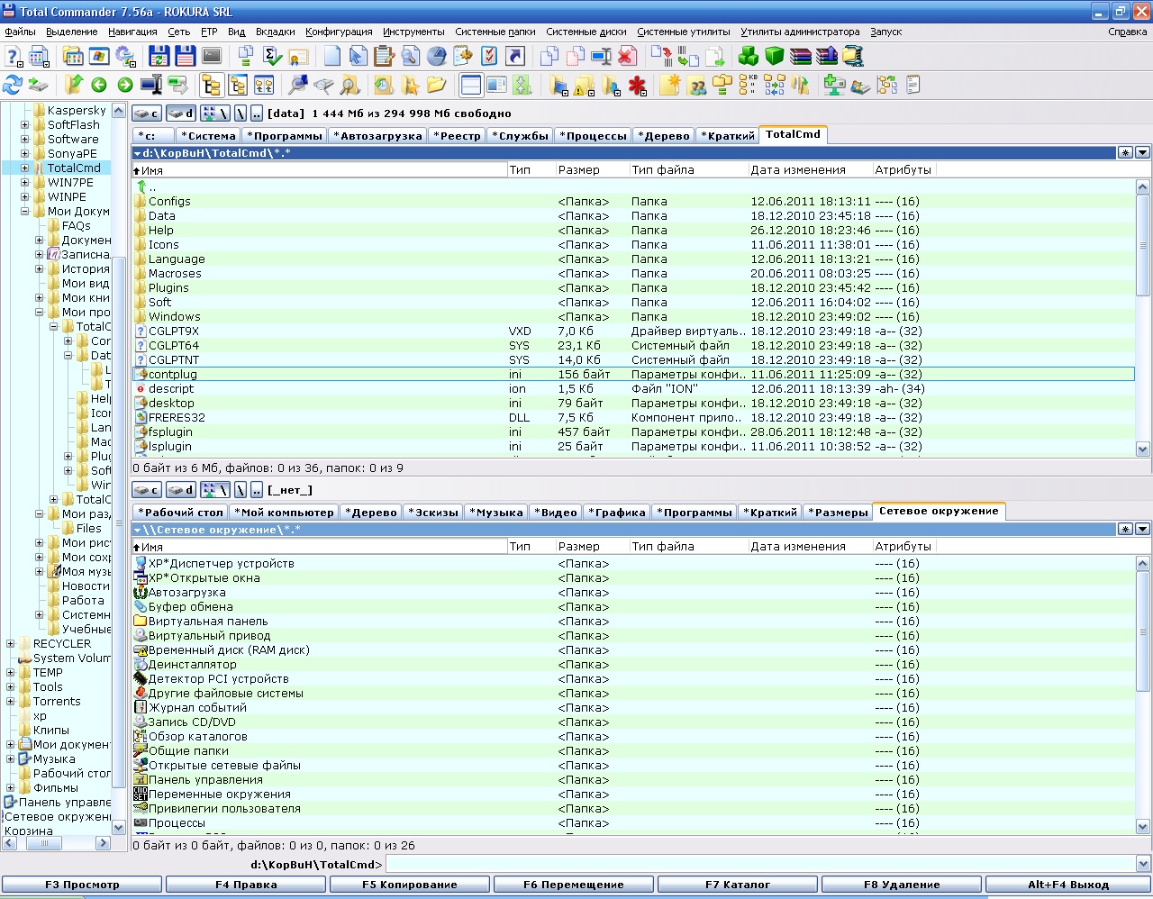Open the command prompt console icon
The height and width of the screenshot is (899, 1153).
click(x=211, y=56)
